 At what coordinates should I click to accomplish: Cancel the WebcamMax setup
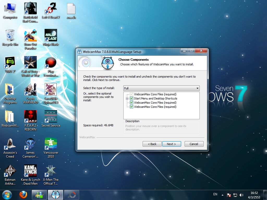tap(194, 144)
